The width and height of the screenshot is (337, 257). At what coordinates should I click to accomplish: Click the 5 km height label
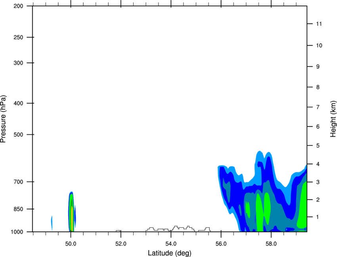[318, 146]
